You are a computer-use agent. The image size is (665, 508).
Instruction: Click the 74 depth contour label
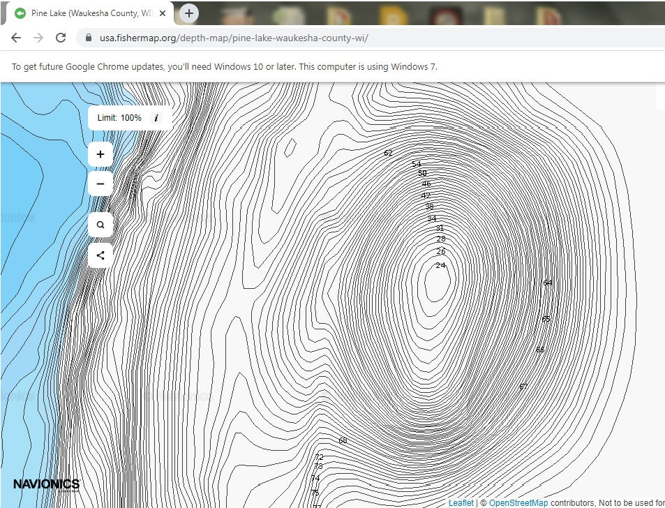tap(315, 478)
